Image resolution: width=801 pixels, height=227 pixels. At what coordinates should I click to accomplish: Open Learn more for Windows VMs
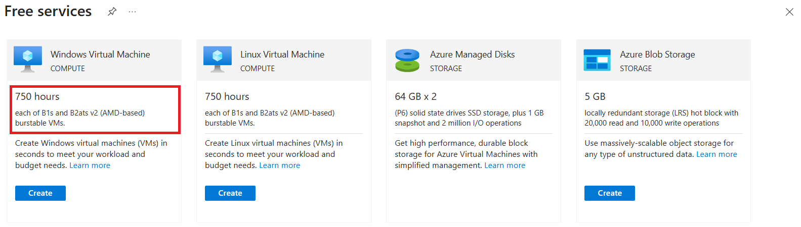(x=90, y=165)
